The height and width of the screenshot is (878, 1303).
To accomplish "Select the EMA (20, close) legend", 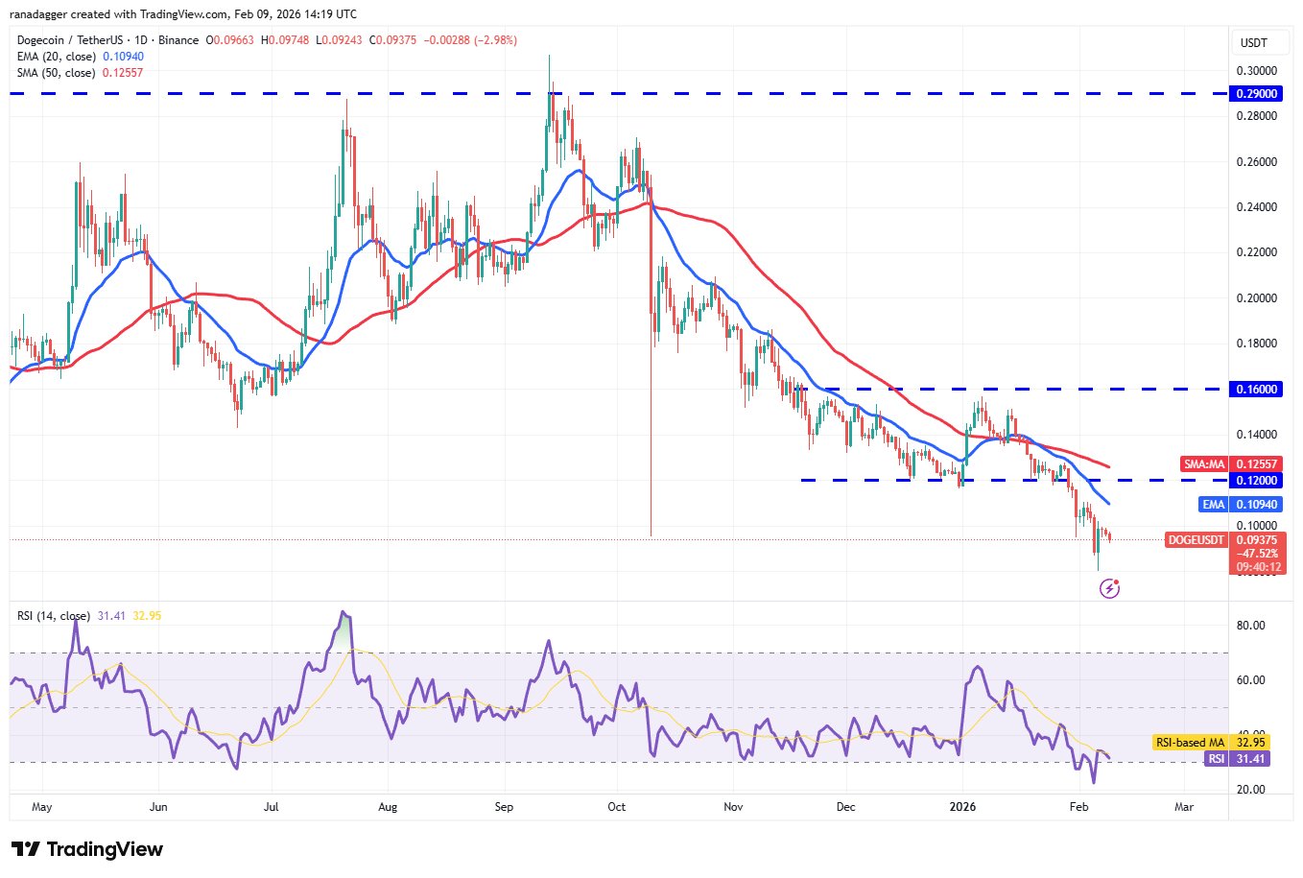I will pos(58,57).
